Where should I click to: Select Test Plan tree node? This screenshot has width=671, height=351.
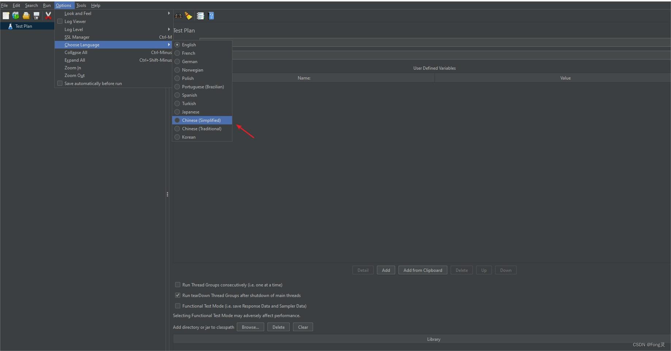[24, 26]
